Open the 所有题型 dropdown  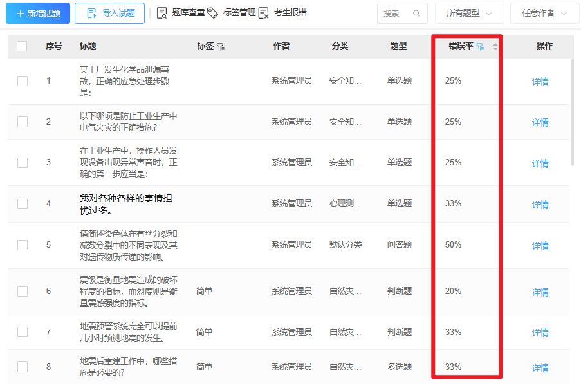tap(469, 13)
